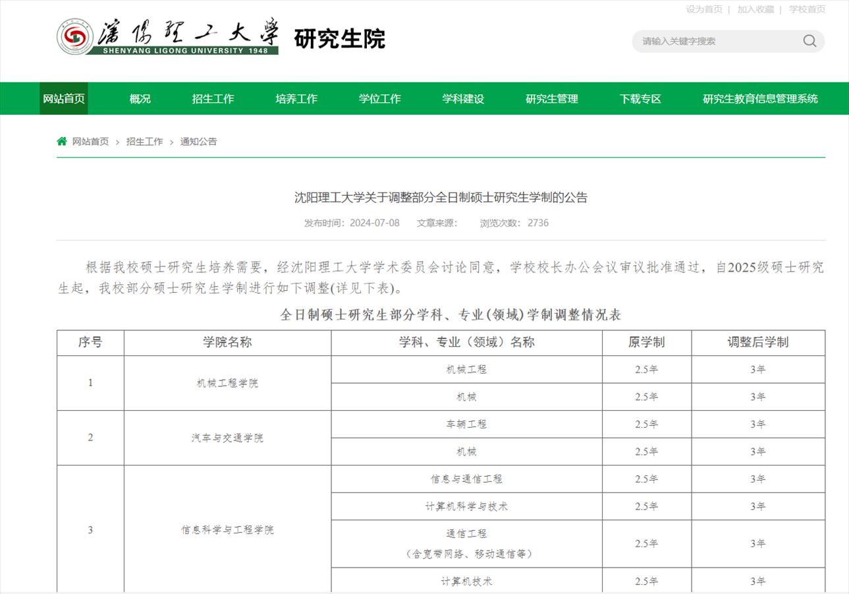Click the 招生工作 breadcrumb link

(x=144, y=141)
